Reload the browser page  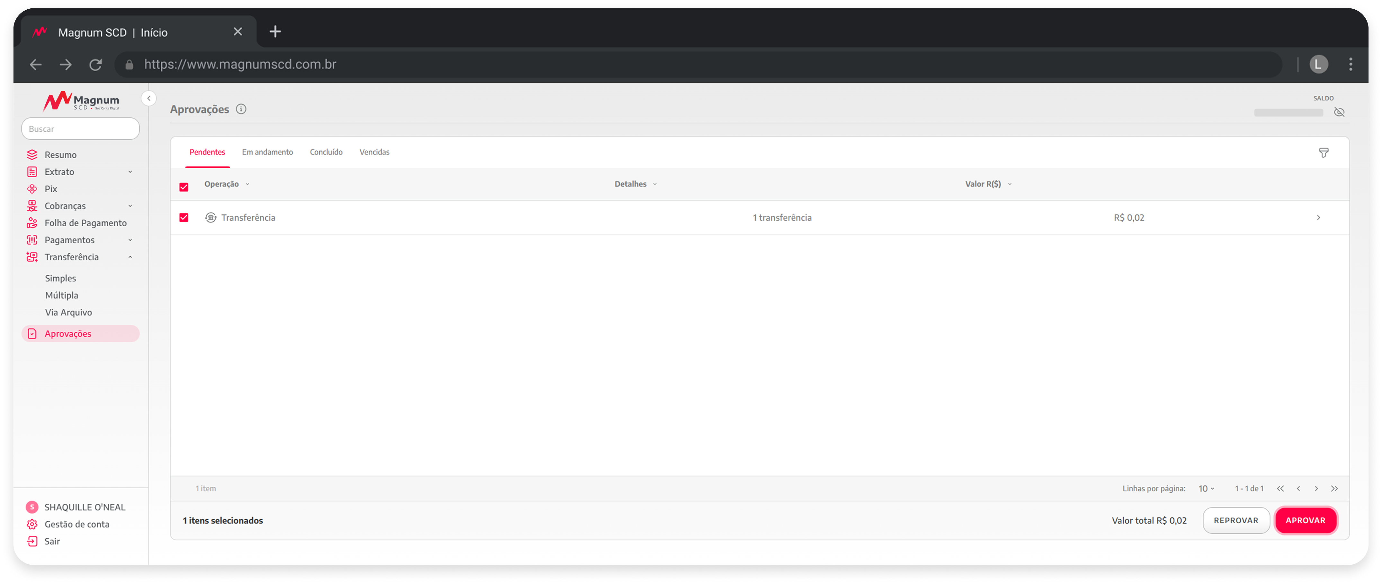[95, 65]
